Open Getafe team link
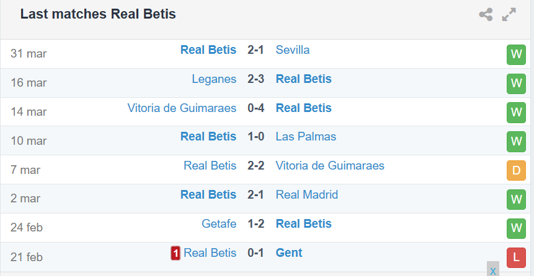Image resolution: width=534 pixels, height=276 pixels. 219,223
